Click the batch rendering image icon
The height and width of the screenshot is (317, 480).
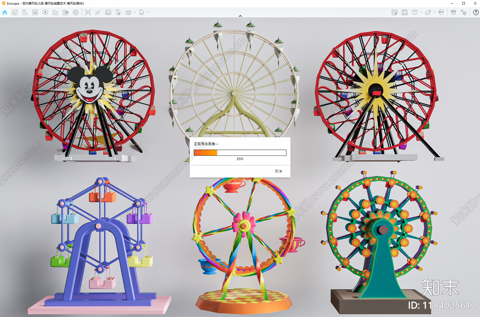pyautogui.click(x=108, y=12)
